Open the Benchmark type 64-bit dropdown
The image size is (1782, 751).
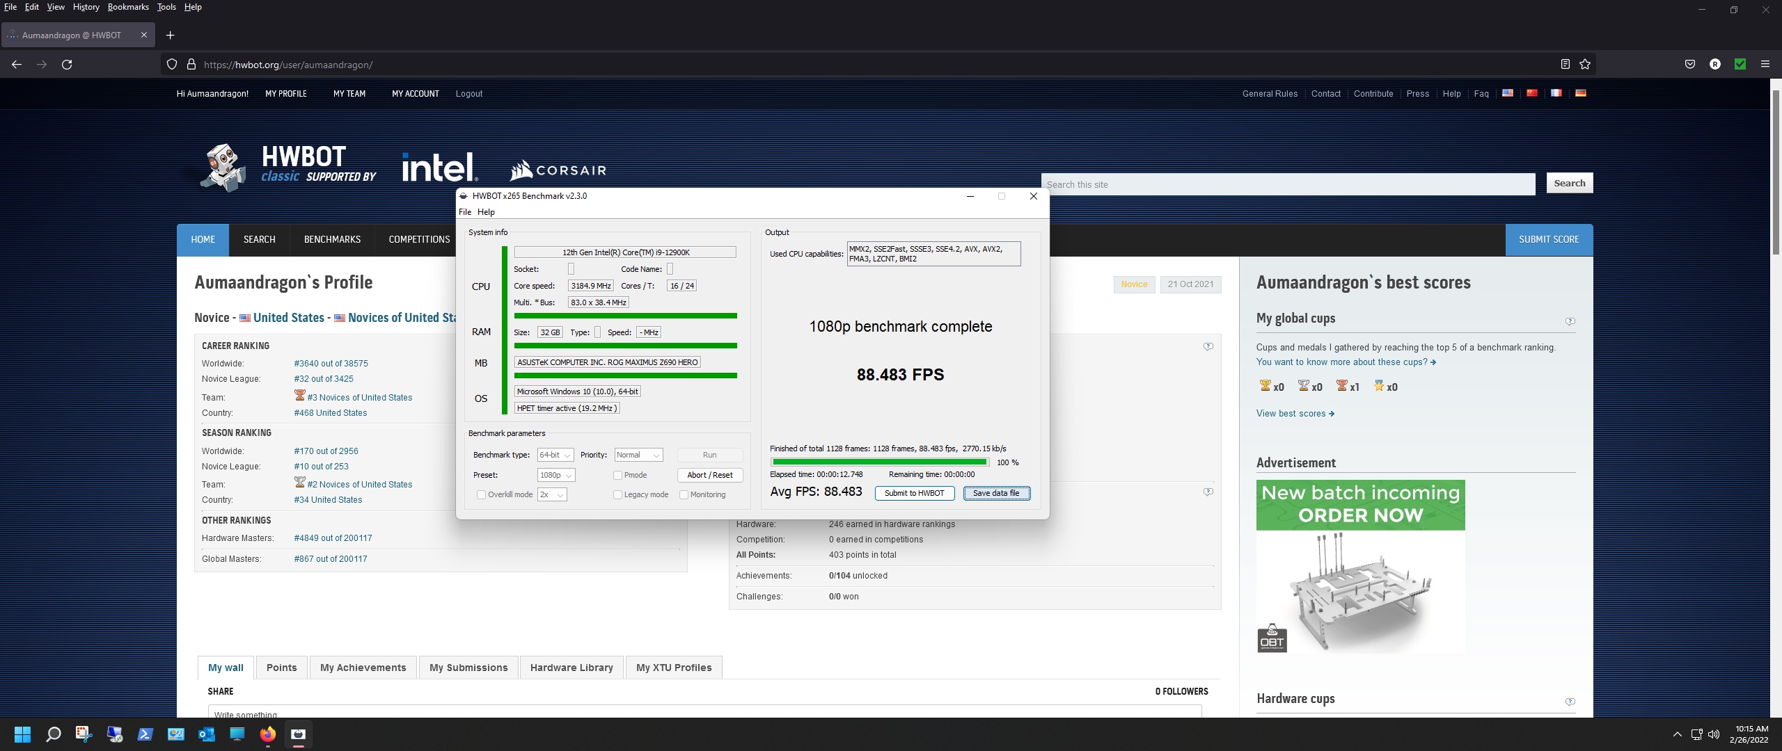(555, 455)
